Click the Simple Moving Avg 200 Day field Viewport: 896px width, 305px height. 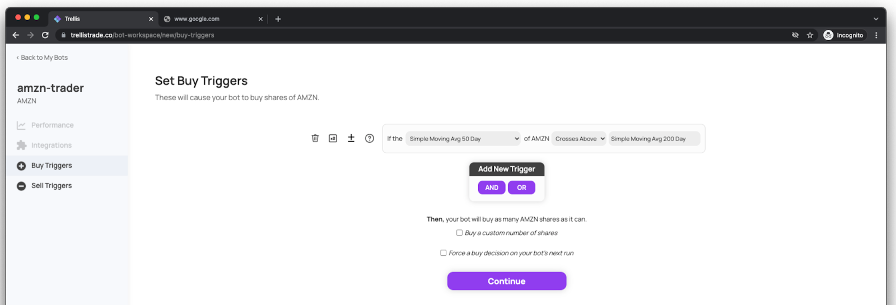pos(654,139)
